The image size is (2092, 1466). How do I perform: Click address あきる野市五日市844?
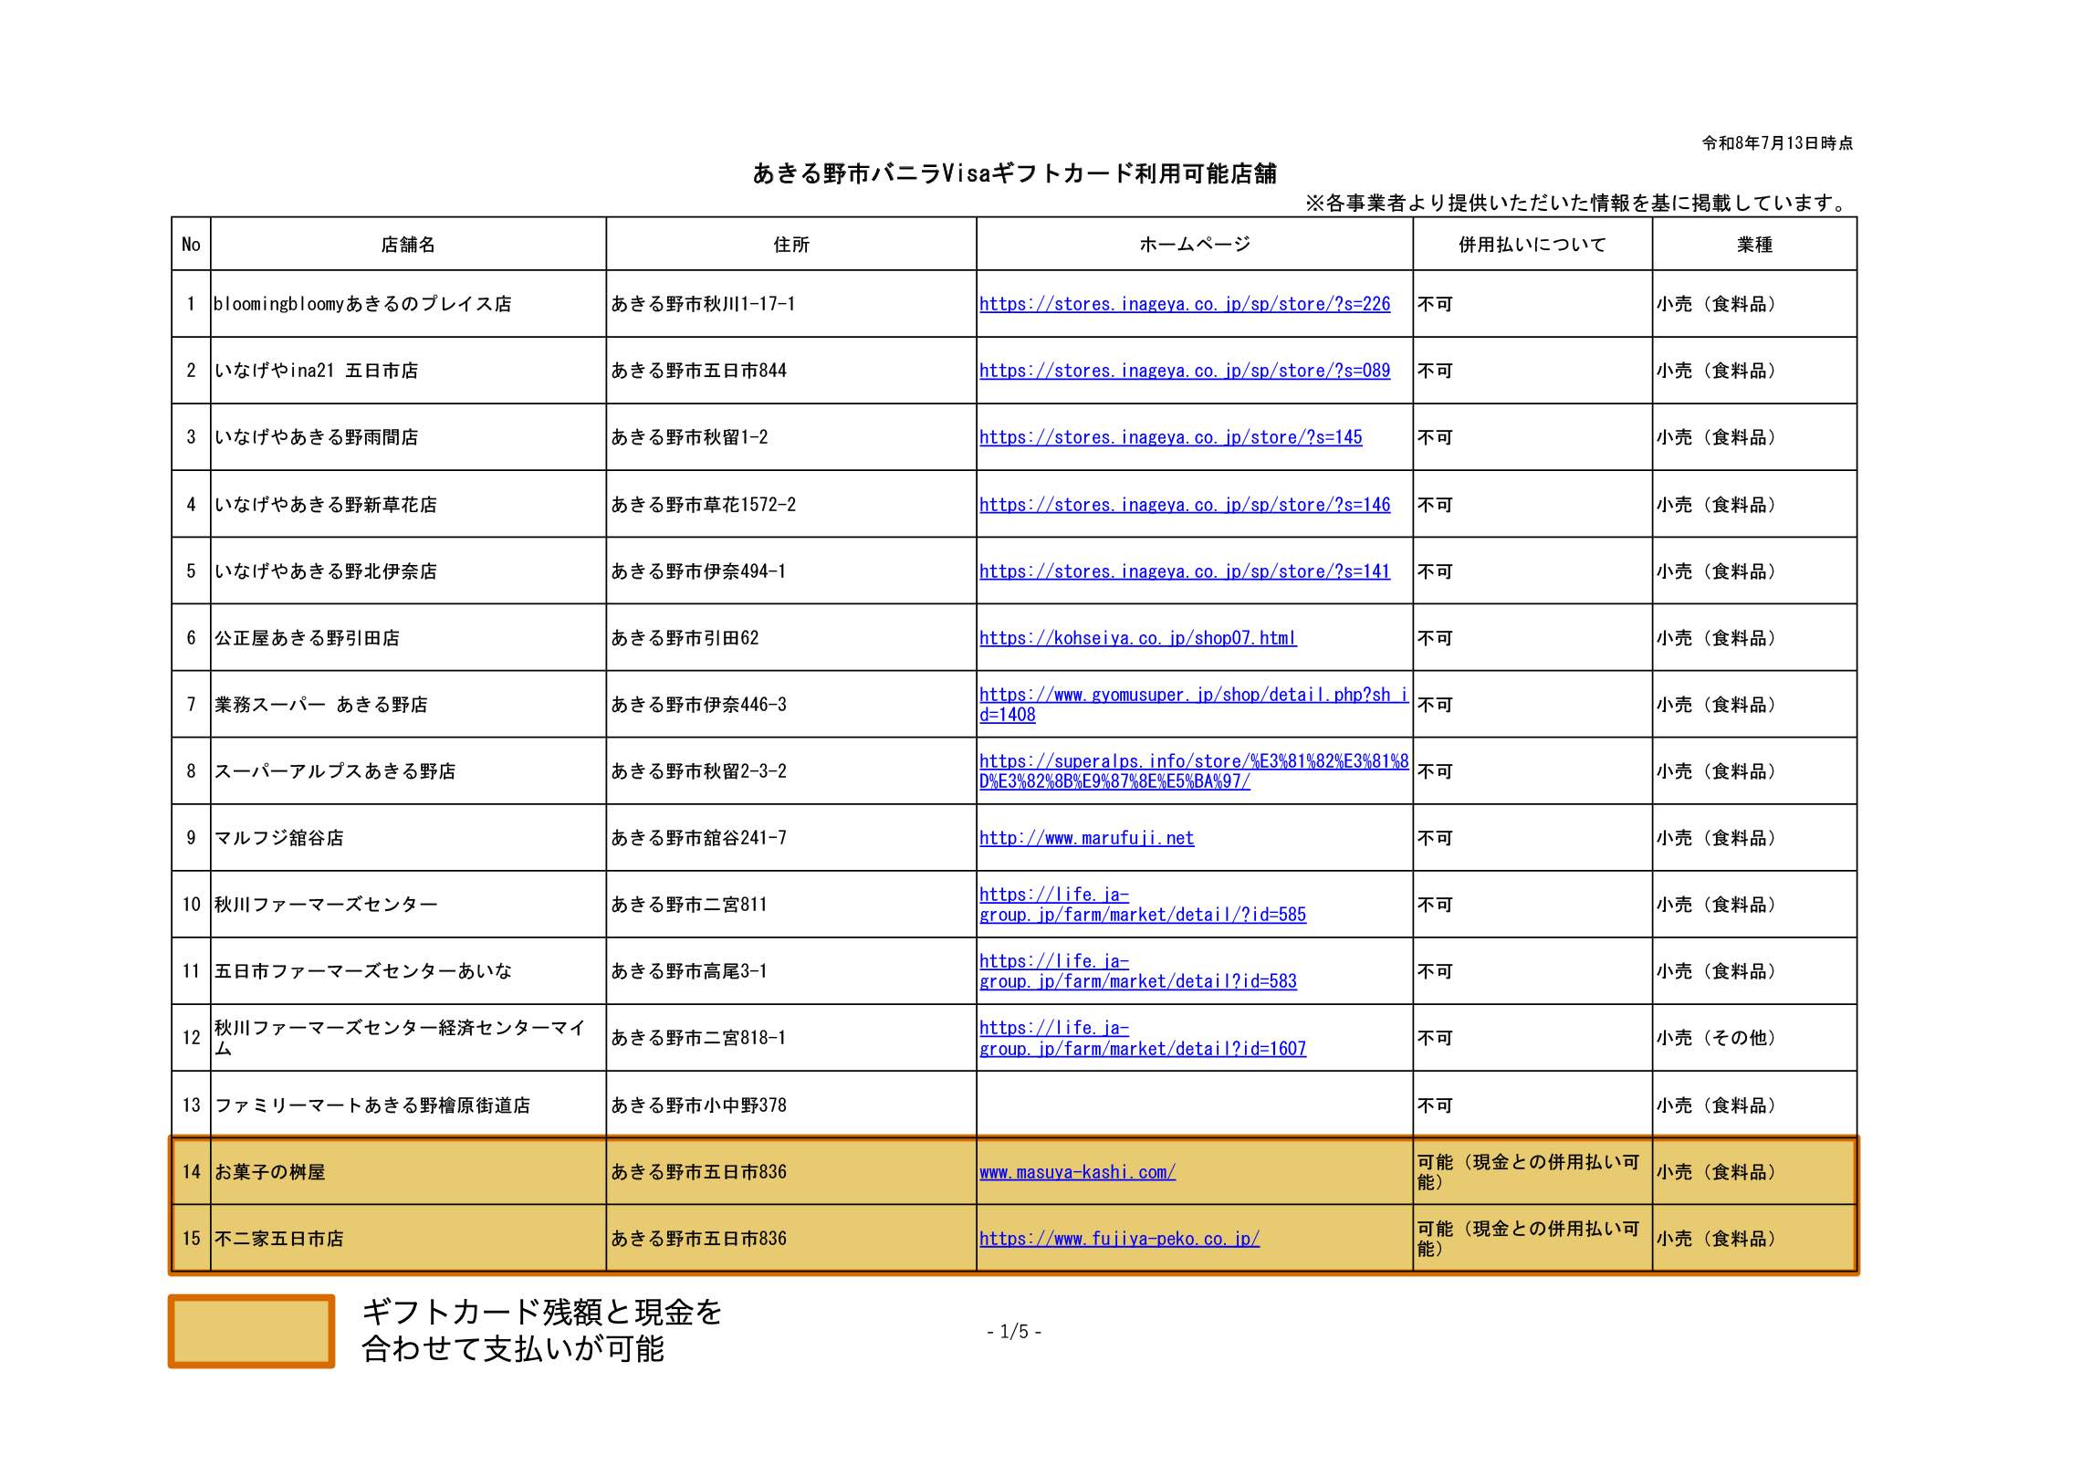(x=698, y=371)
